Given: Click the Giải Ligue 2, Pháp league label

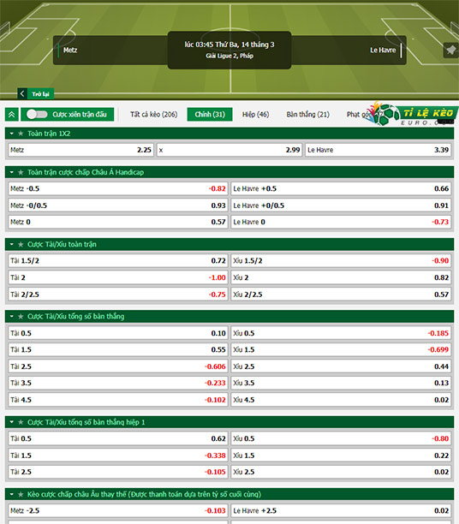Looking at the screenshot, I should click(x=229, y=56).
